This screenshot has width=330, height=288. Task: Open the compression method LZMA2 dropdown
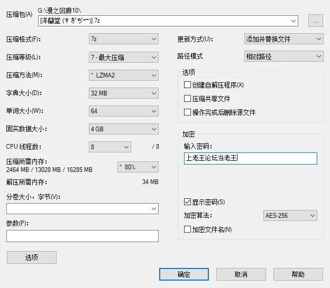pos(123,75)
